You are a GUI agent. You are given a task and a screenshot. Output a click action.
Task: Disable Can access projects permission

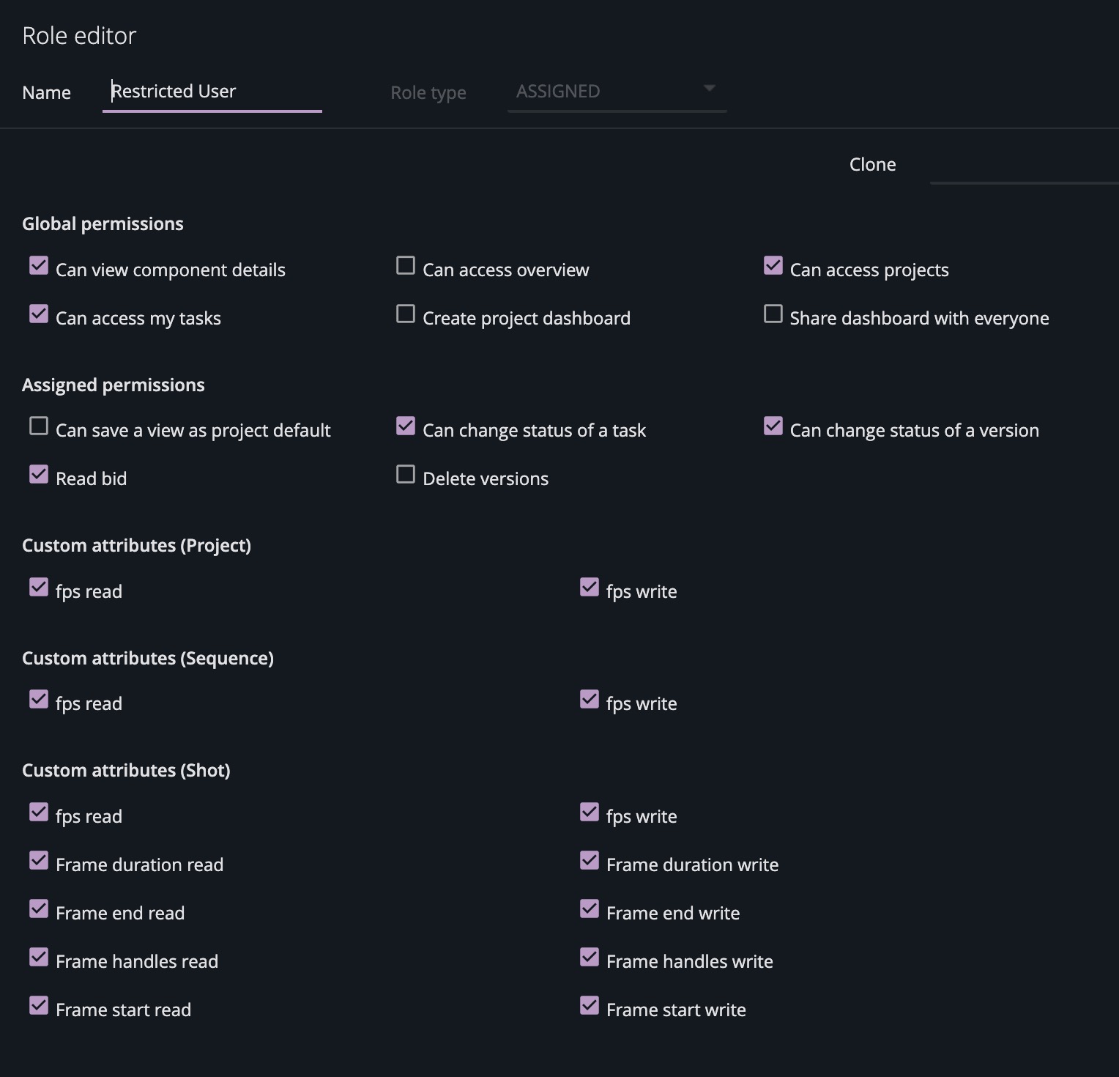[773, 265]
